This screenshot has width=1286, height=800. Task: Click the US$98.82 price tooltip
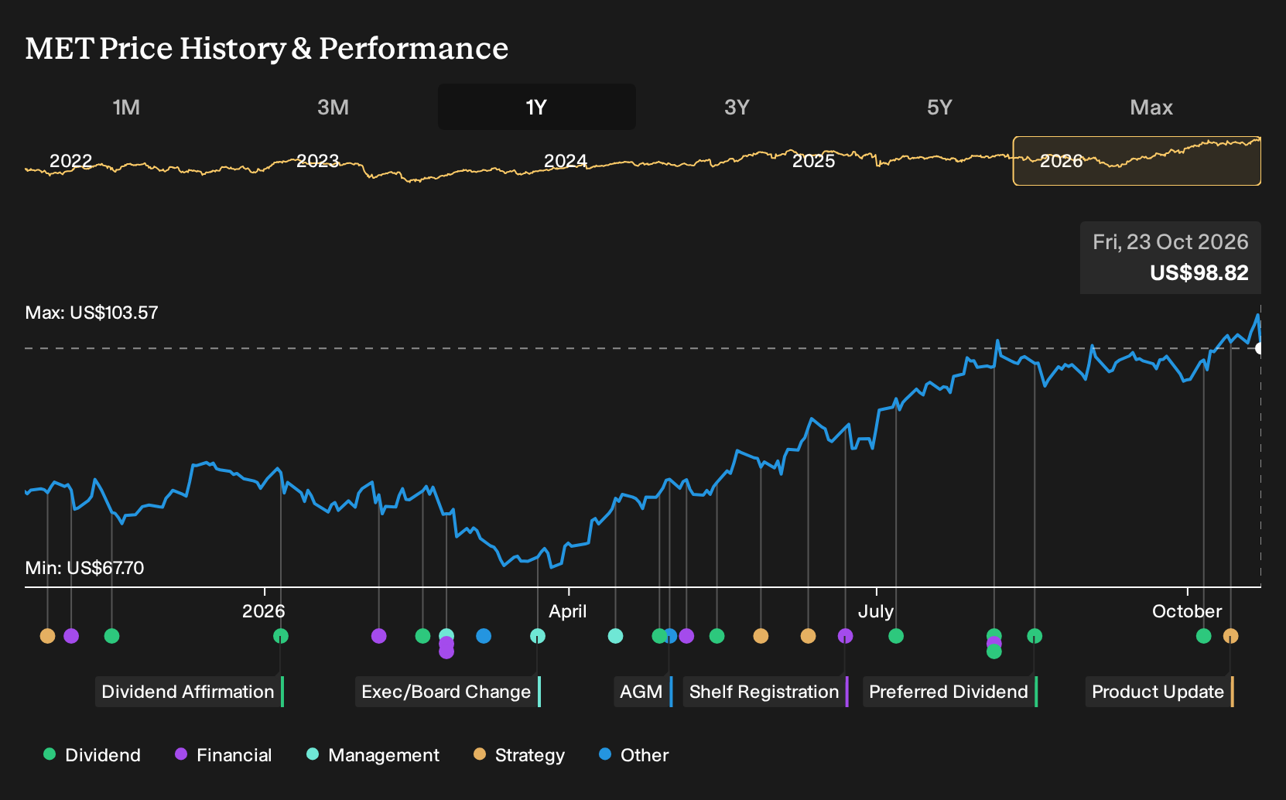(x=1171, y=258)
